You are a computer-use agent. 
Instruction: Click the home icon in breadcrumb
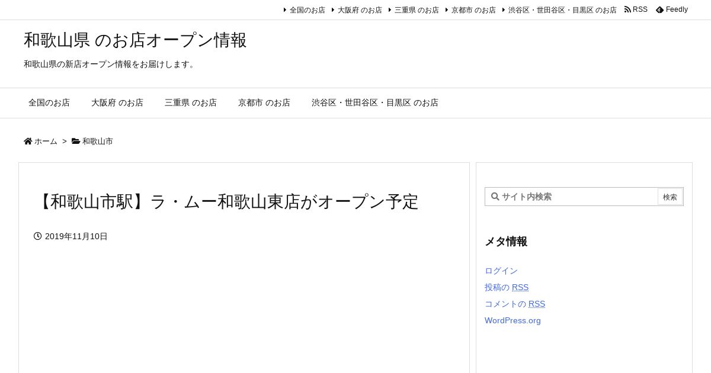[28, 141]
